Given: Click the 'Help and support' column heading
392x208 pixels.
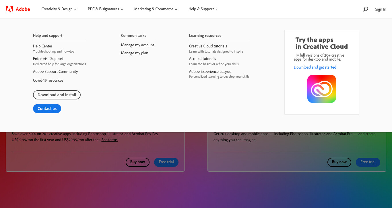Looking at the screenshot, I should [48, 35].
